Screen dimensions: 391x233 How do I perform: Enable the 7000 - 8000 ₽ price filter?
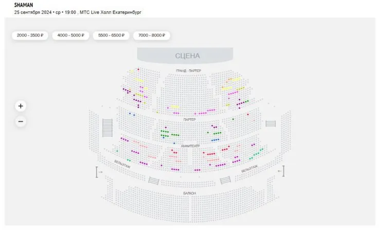click(x=152, y=35)
